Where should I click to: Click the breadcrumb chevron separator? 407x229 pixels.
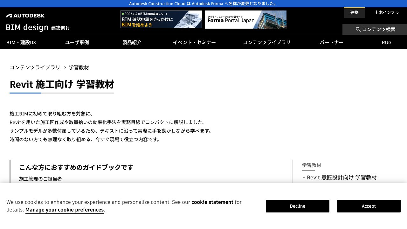(x=65, y=68)
